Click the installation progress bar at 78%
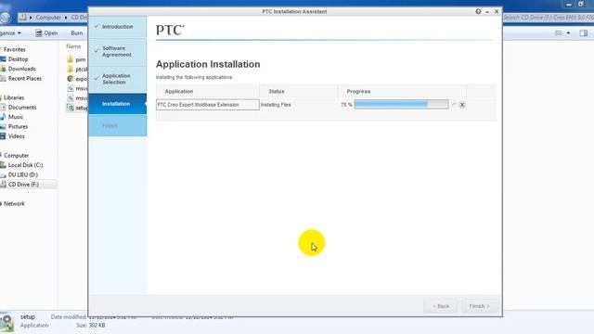 tap(401, 105)
